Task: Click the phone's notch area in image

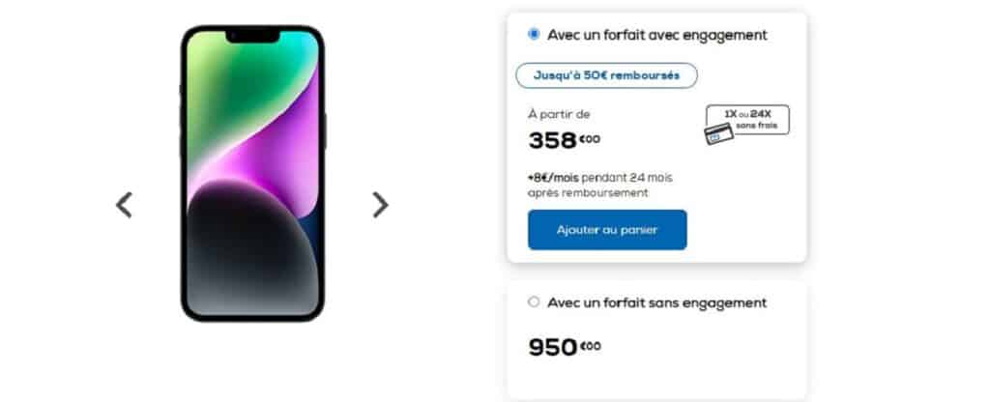Action: point(252,36)
